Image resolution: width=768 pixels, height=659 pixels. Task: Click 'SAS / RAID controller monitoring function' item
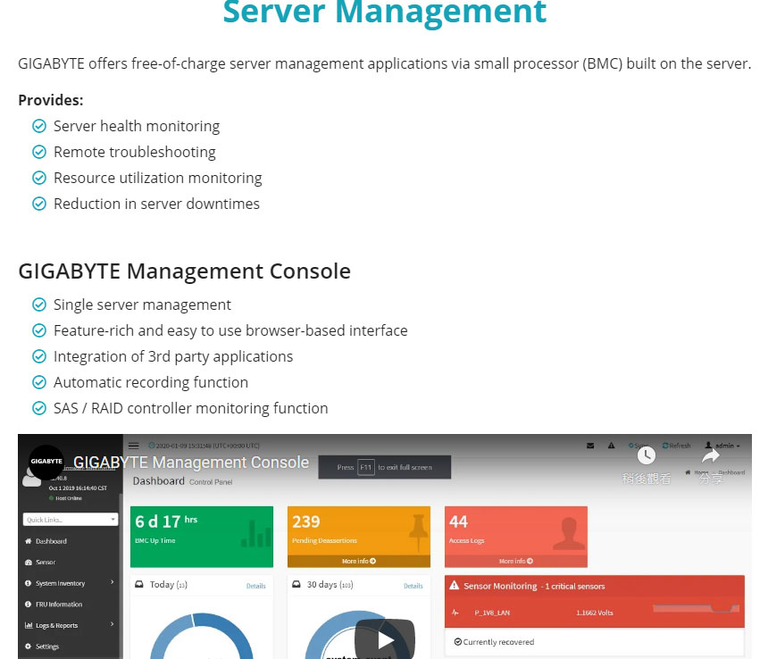pyautogui.click(x=191, y=409)
